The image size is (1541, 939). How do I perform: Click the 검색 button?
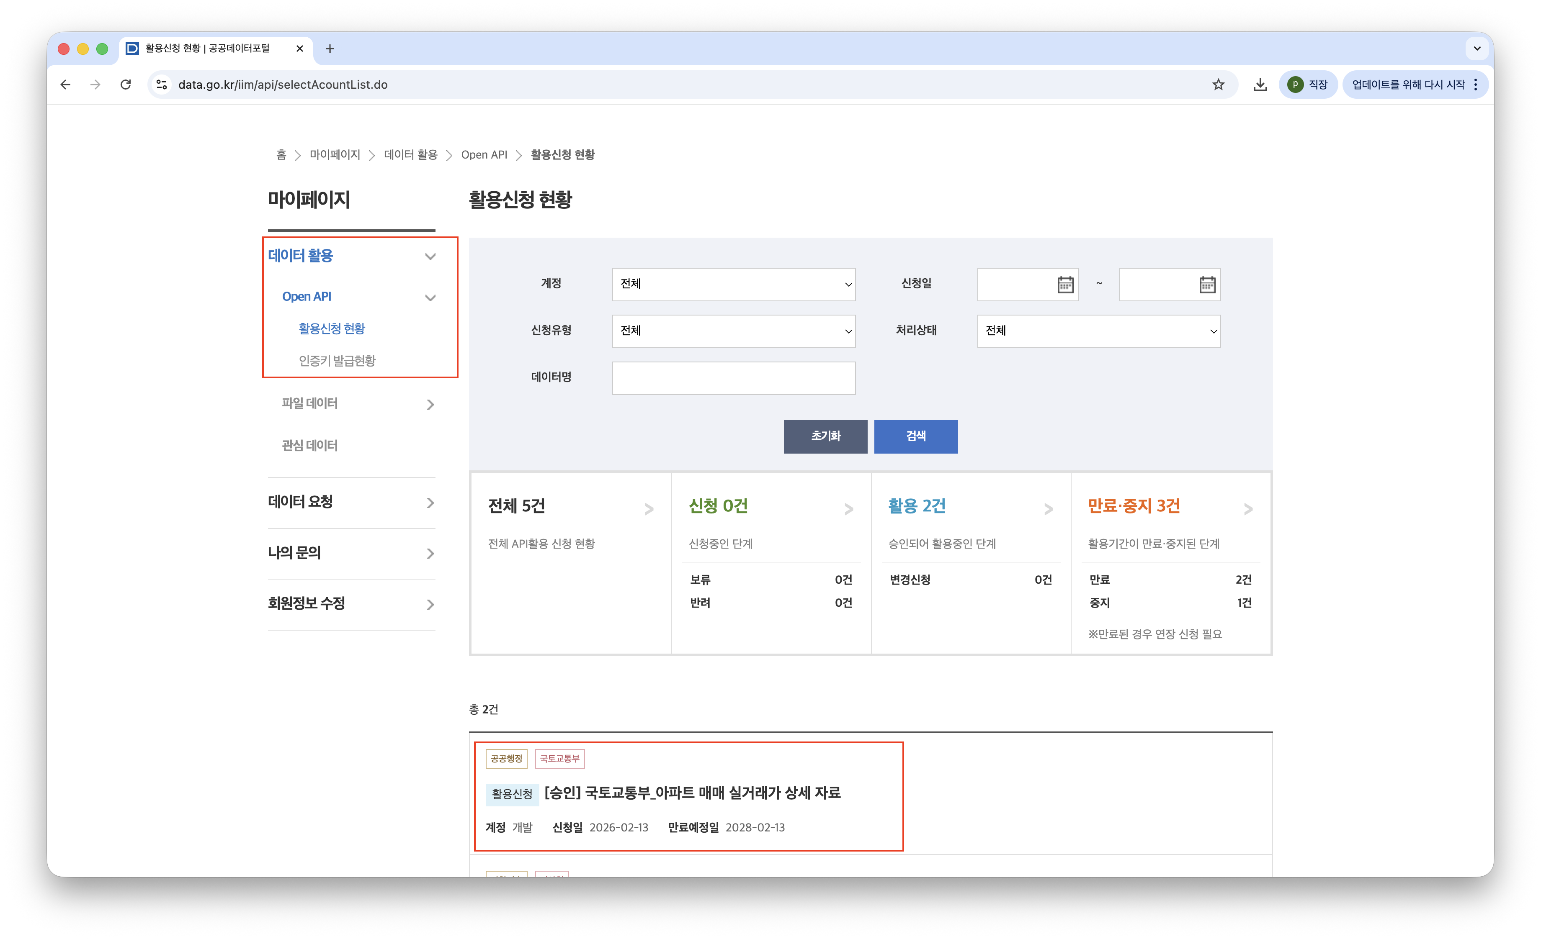tap(915, 436)
